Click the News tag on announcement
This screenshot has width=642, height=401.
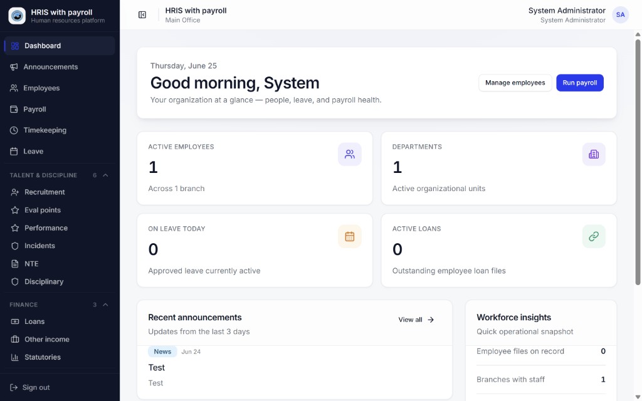162,352
